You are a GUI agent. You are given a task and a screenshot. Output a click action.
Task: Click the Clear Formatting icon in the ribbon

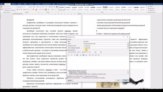37,7
